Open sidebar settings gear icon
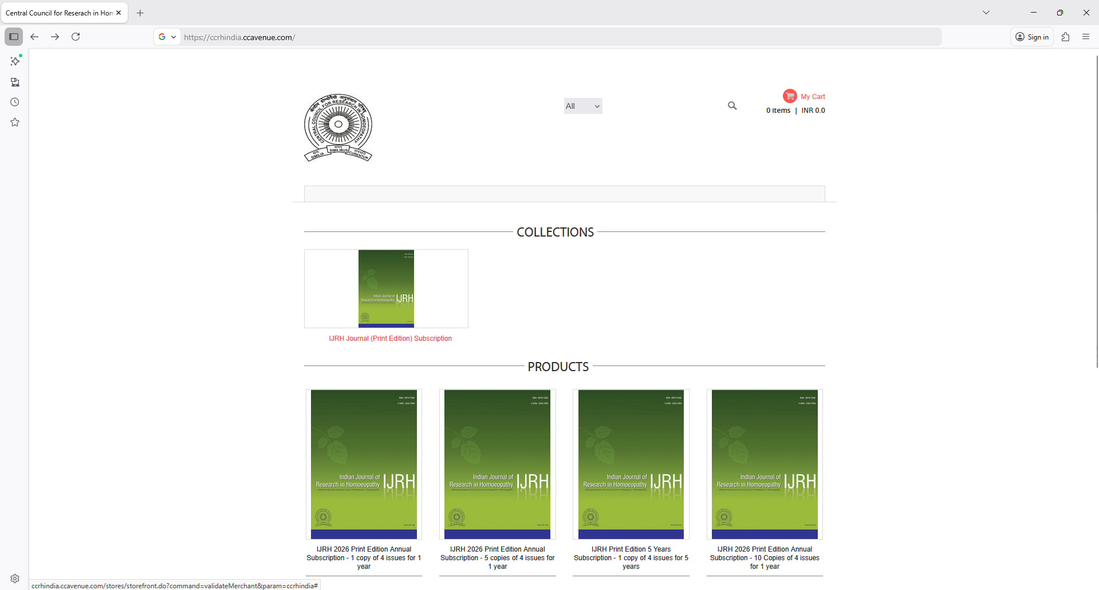Viewport: 1099px width, 590px height. [x=15, y=579]
